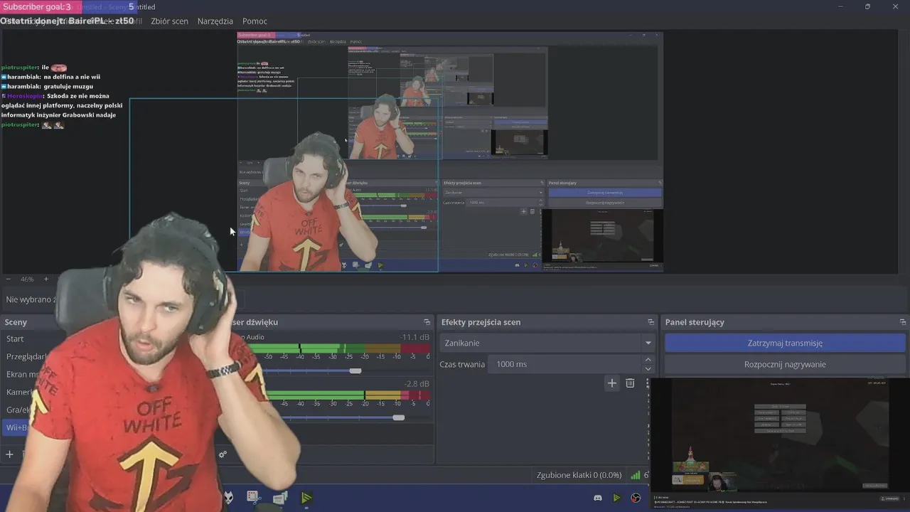This screenshot has width=910, height=512.
Task: Open the green arrow app beside Discord
Action: coord(616,498)
